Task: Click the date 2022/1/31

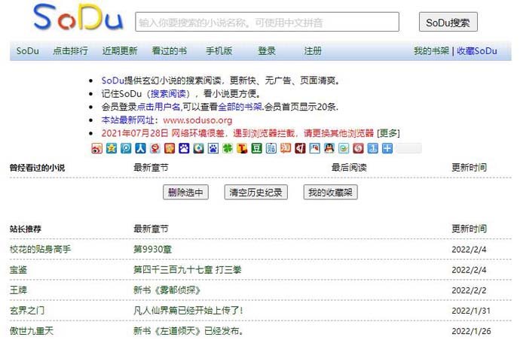Action: (x=471, y=311)
